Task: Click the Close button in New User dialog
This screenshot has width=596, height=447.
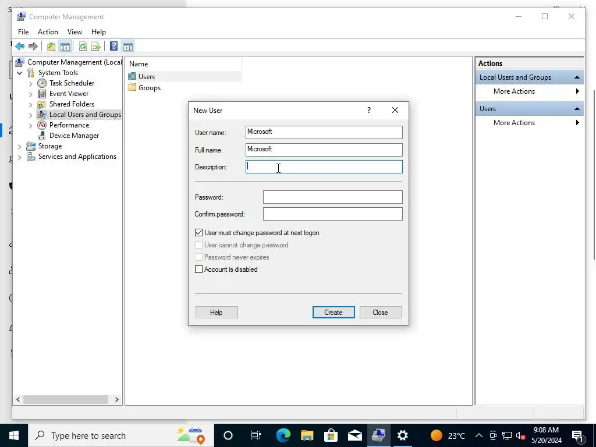Action: (381, 313)
